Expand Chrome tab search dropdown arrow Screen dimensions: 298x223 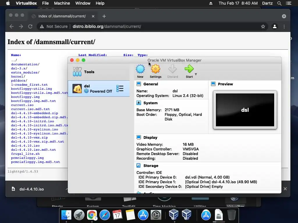[x=284, y=16]
